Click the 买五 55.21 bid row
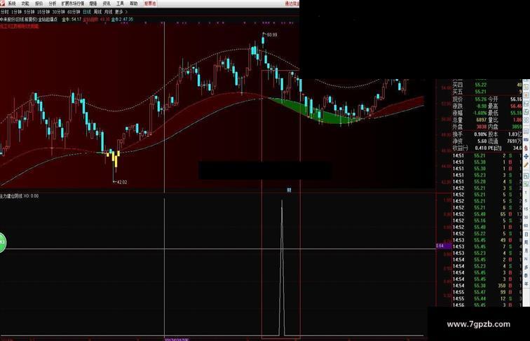 tap(487, 92)
